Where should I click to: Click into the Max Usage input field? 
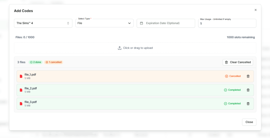point(227,23)
